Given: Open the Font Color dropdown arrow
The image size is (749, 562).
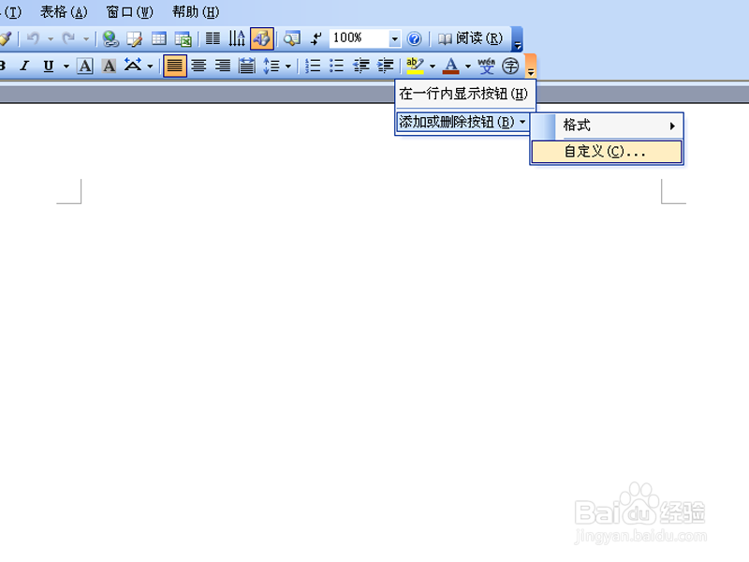Looking at the screenshot, I should (x=468, y=66).
